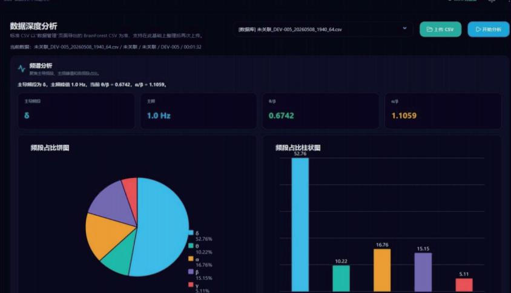Click the 1.1059 α/β ratio value
The height and width of the screenshot is (293, 511).
click(x=404, y=116)
